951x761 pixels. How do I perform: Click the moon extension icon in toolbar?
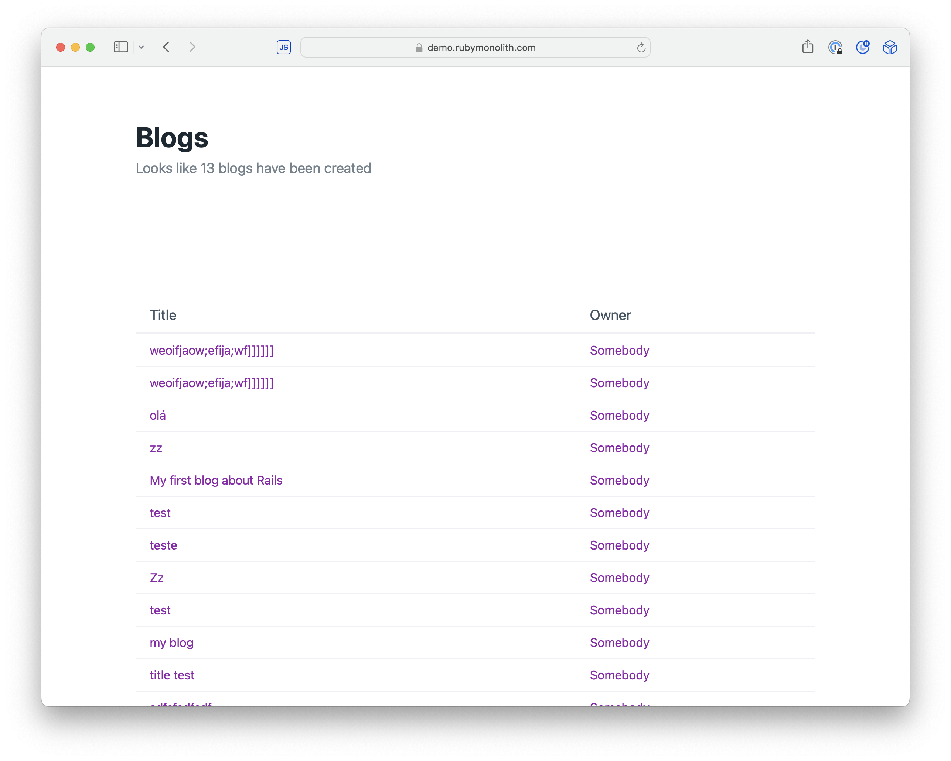click(x=862, y=47)
